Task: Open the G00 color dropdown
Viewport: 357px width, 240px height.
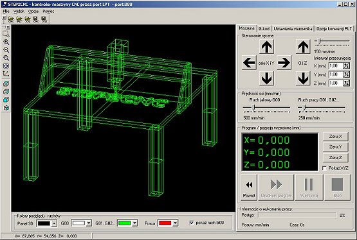Action: click(x=89, y=223)
